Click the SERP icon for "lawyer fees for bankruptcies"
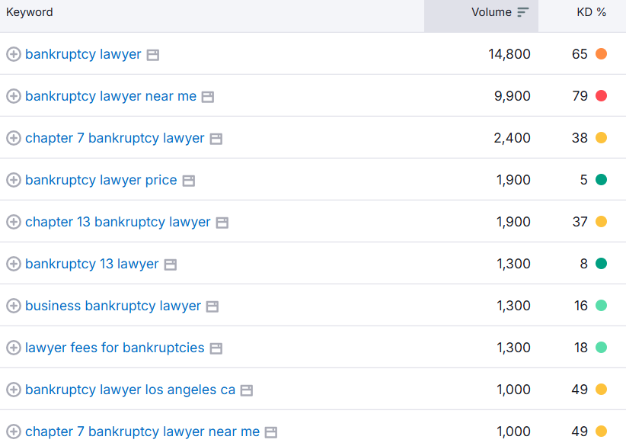 [x=216, y=348]
